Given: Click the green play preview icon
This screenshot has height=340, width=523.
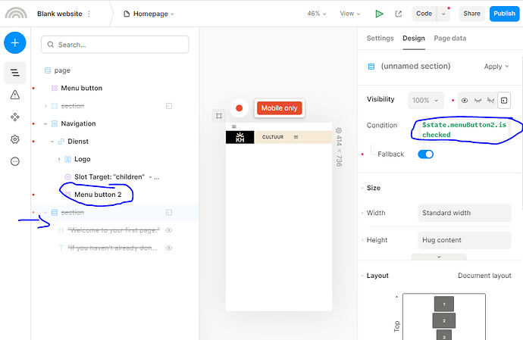Looking at the screenshot, I should [x=379, y=14].
